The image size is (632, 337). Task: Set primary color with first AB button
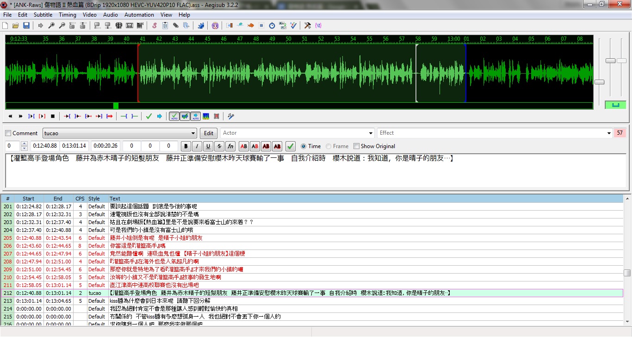244,146
